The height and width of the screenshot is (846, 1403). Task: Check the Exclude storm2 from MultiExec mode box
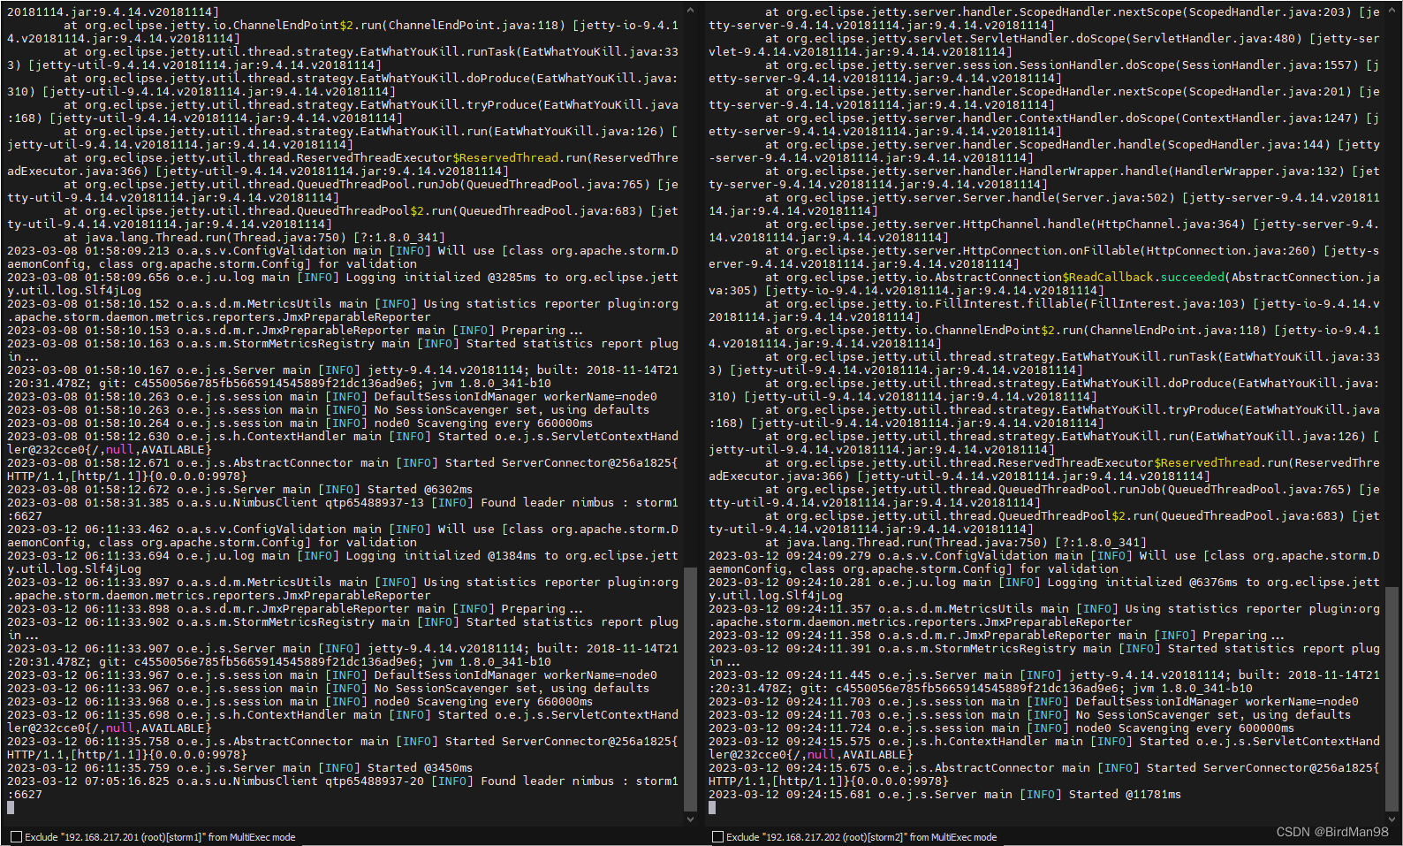(x=717, y=837)
